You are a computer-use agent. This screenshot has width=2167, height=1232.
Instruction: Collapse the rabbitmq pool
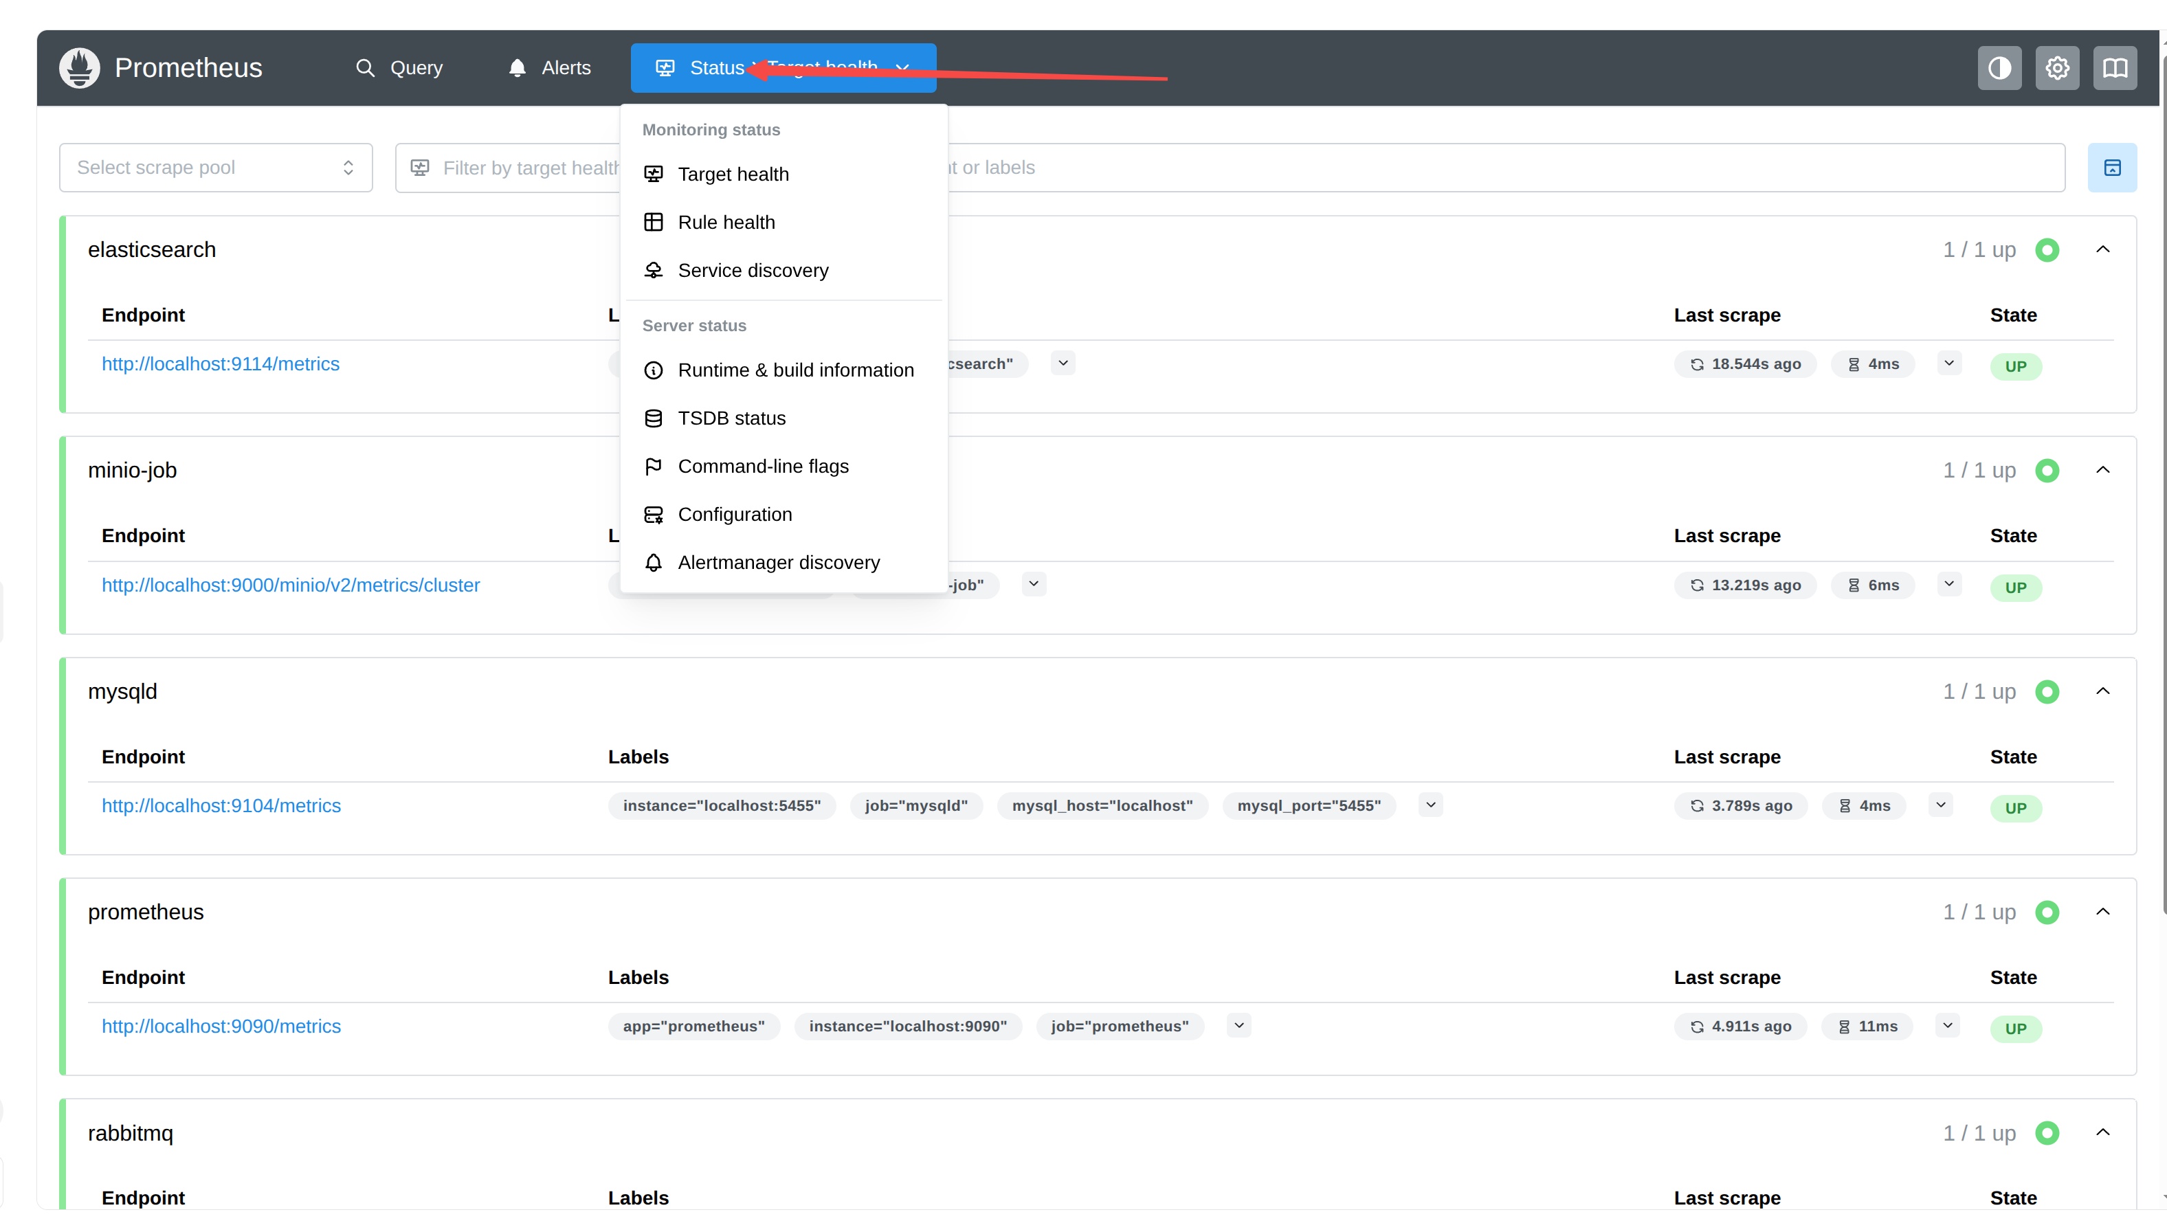point(2102,1133)
